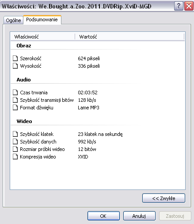Image resolution: width=194 pixels, height=224 pixels.
Task: Confirm with the OK button
Action: coord(103,216)
